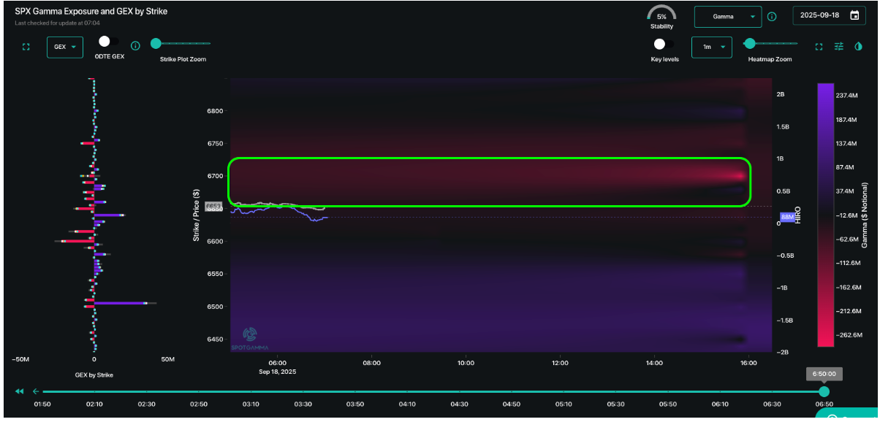Click the rewind double-arrow on the timeline
Screen dimensions: 880x422
point(20,391)
